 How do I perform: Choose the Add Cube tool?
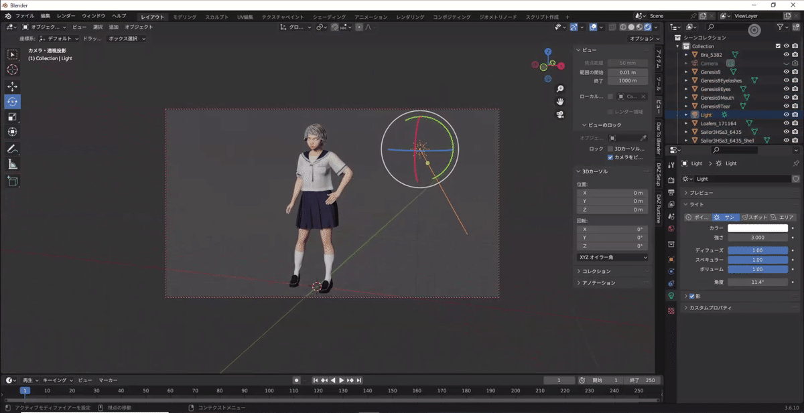[13, 181]
